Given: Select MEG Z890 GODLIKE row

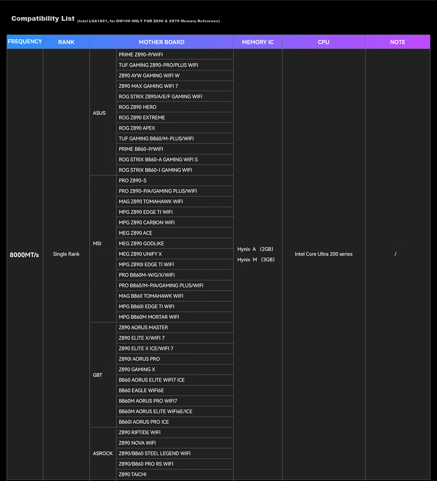Looking at the screenshot, I should (175, 243).
